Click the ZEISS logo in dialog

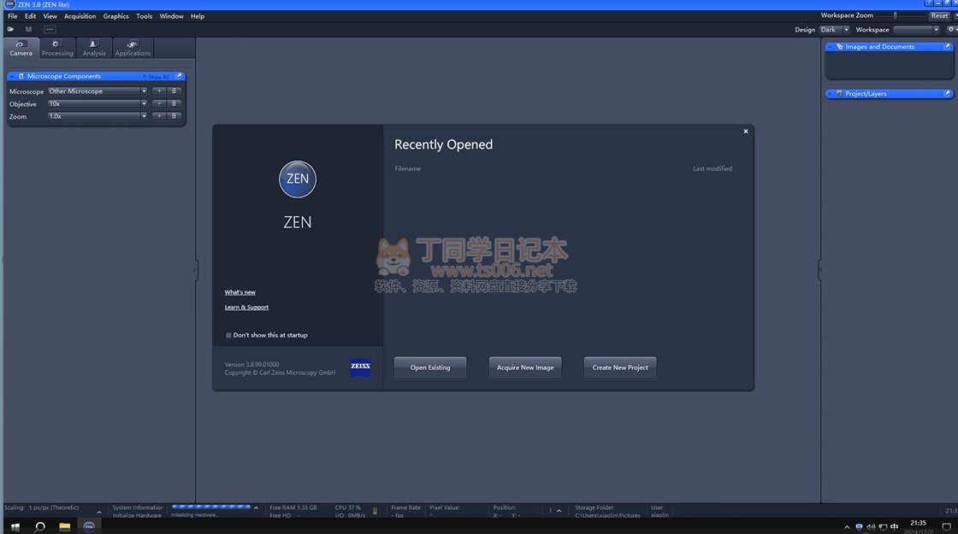(x=360, y=367)
